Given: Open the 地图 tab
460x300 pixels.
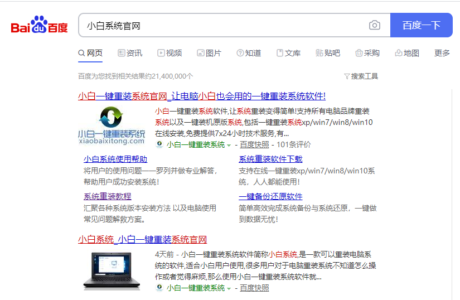Looking at the screenshot, I should pos(407,53).
